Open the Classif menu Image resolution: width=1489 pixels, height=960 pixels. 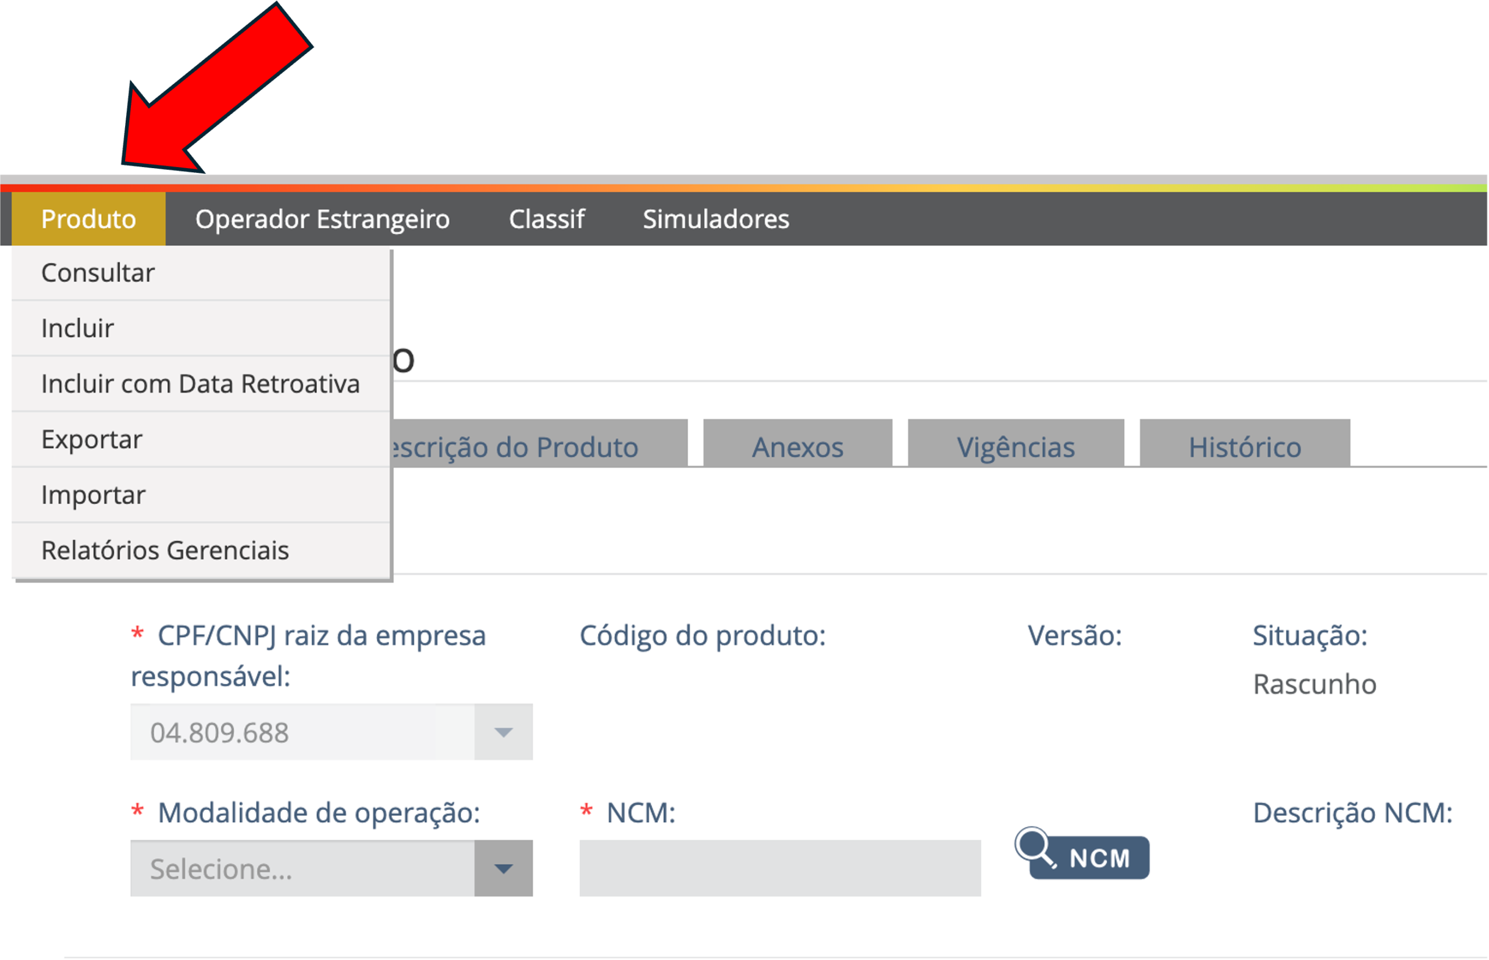coord(546,219)
